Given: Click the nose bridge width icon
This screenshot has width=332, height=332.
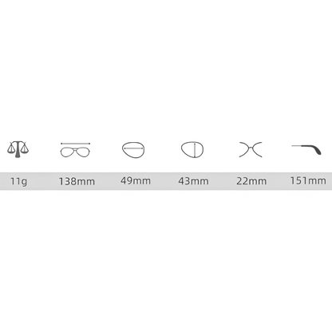Looking at the screenshot, I should 251,149.
